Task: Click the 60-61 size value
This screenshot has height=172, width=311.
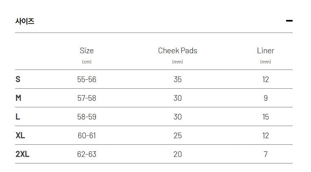Action: click(x=87, y=135)
